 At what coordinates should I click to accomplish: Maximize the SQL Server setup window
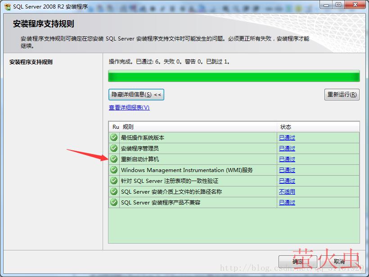[338, 5]
